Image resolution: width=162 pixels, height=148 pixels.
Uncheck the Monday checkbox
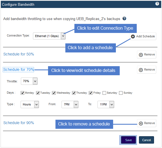point(23,93)
